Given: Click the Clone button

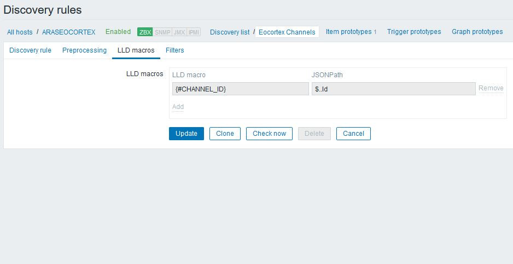Looking at the screenshot, I should [225, 134].
